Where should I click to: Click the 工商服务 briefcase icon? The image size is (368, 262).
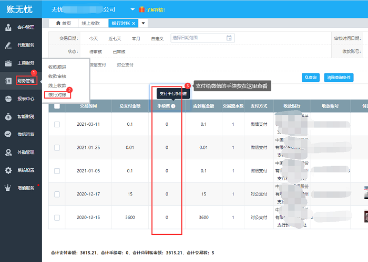(x=8, y=63)
